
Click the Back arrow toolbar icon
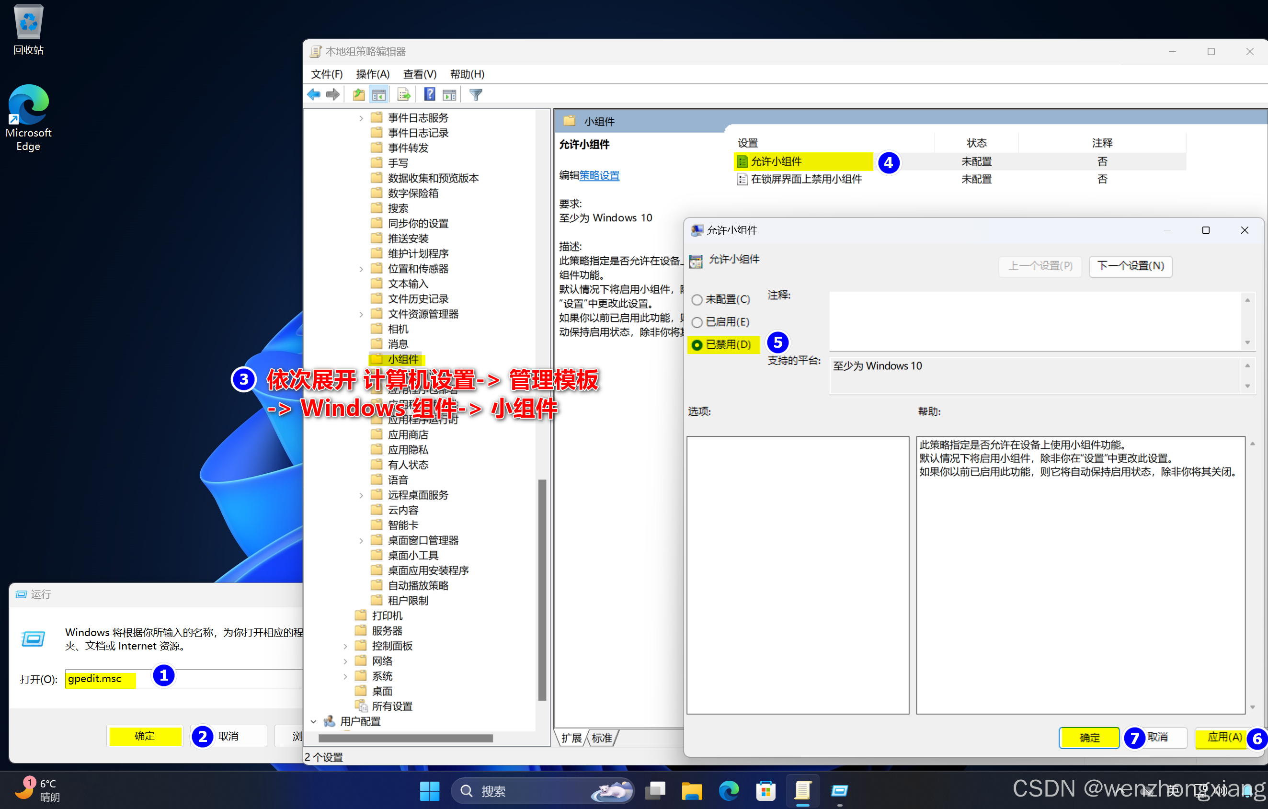tap(314, 95)
